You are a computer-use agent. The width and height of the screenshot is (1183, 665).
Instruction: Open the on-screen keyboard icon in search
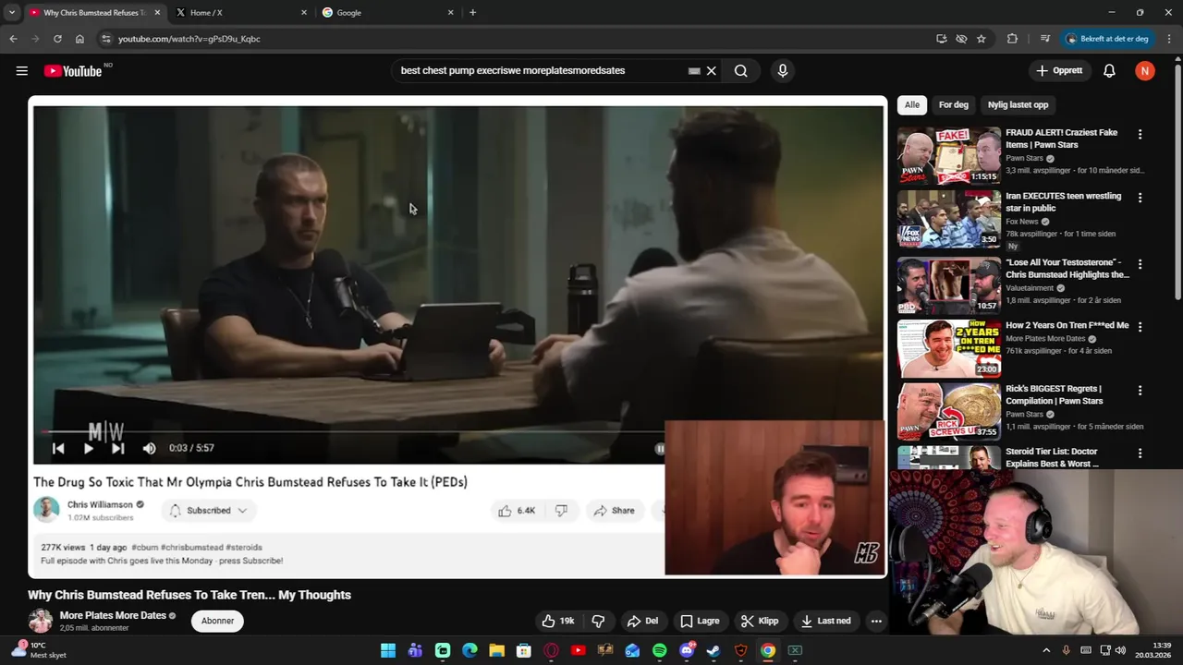(694, 71)
